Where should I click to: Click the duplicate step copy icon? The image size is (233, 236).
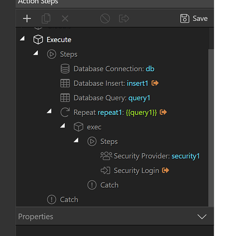click(x=46, y=18)
